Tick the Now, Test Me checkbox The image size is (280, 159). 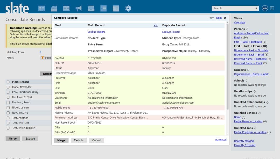8,113
